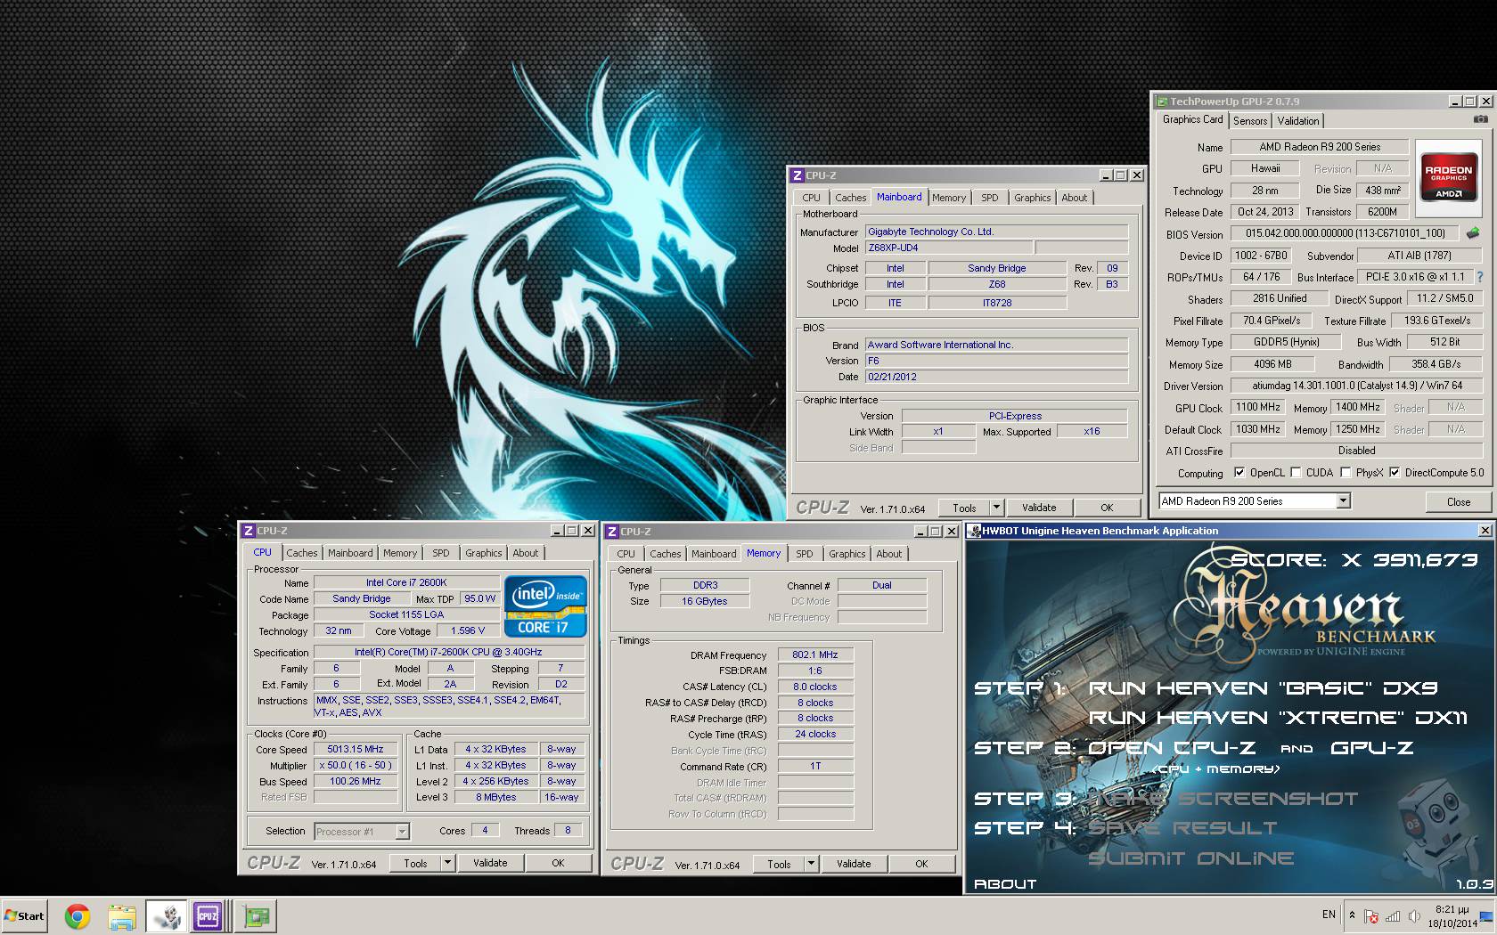Open Tools dropdown arrow in CPU tab window
The image size is (1497, 935).
coord(448,863)
